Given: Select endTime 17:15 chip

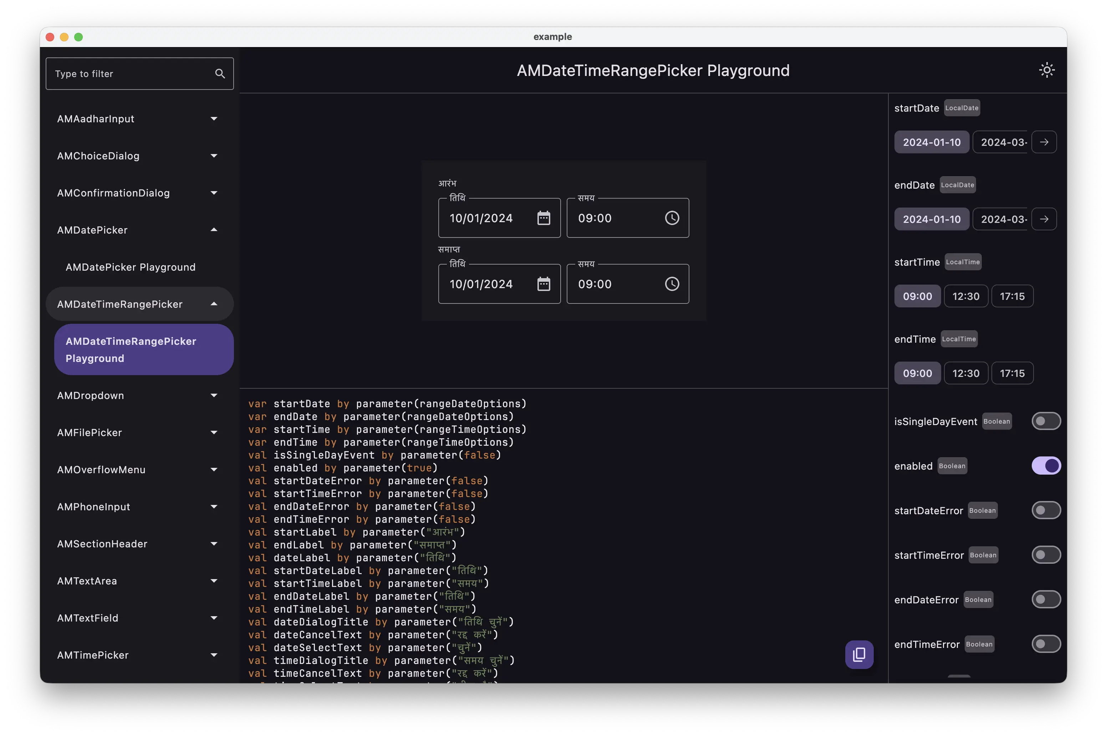Looking at the screenshot, I should point(1012,373).
